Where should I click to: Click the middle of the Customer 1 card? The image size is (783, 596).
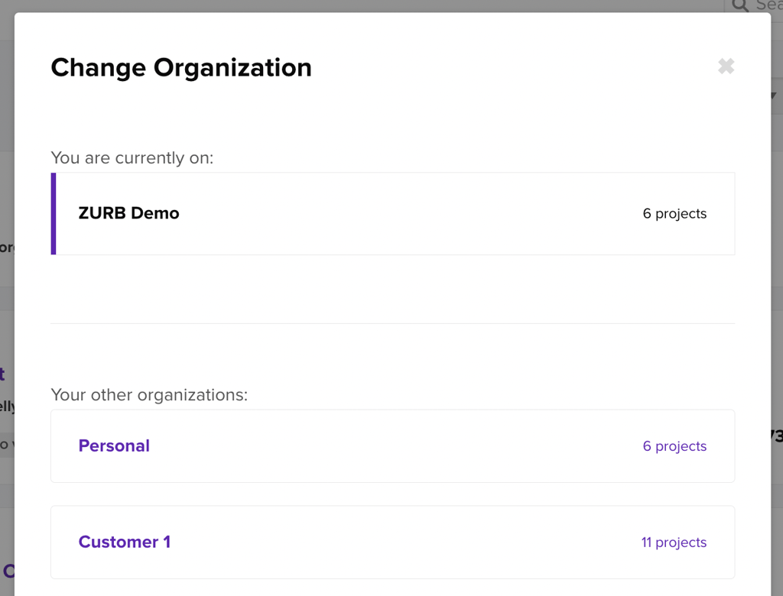point(392,543)
